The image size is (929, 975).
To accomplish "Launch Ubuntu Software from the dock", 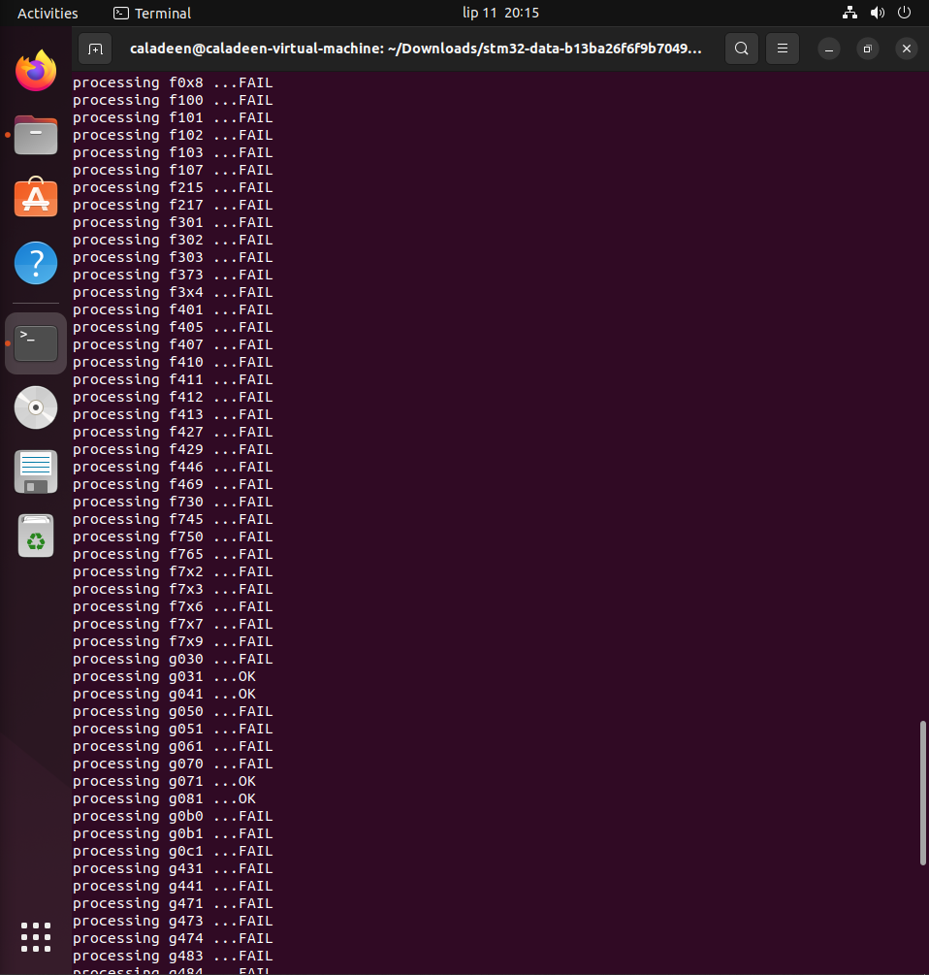I will 35,198.
